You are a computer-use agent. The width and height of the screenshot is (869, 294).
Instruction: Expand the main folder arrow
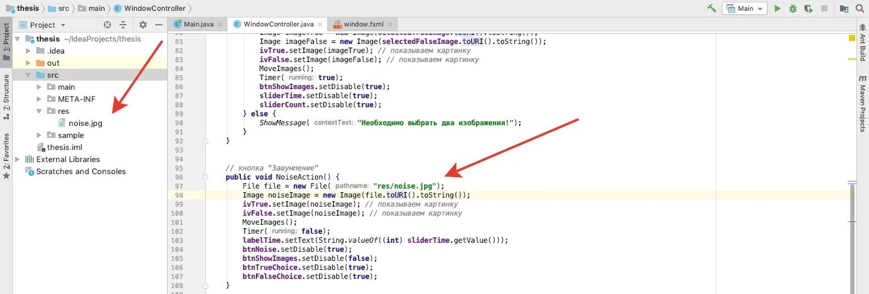[39, 87]
